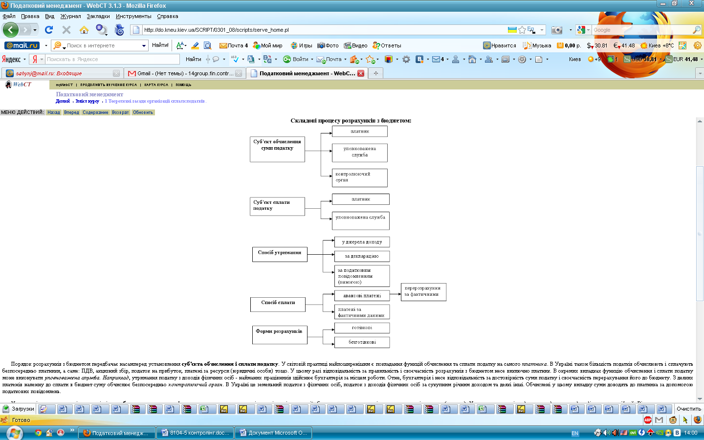This screenshot has width=704, height=440.
Task: Open the back/forward history dropdown arrow
Action: coord(35,30)
